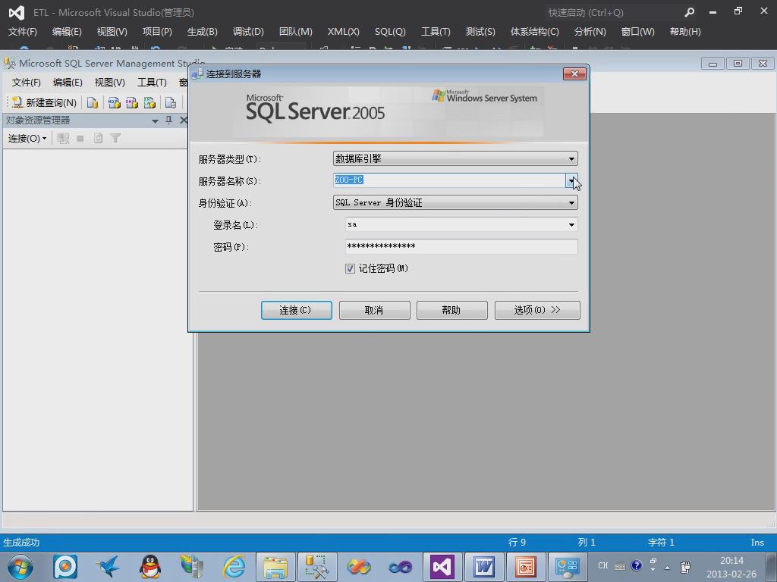Click the Quick Launch search box
This screenshot has height=582, width=777.
612,12
